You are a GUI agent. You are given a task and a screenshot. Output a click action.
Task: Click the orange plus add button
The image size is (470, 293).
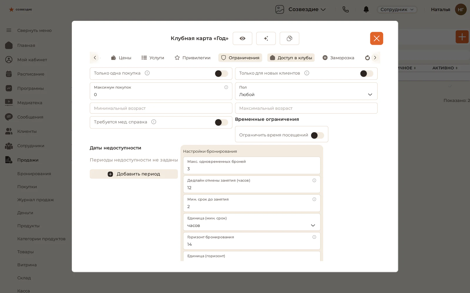pyautogui.click(x=462, y=37)
